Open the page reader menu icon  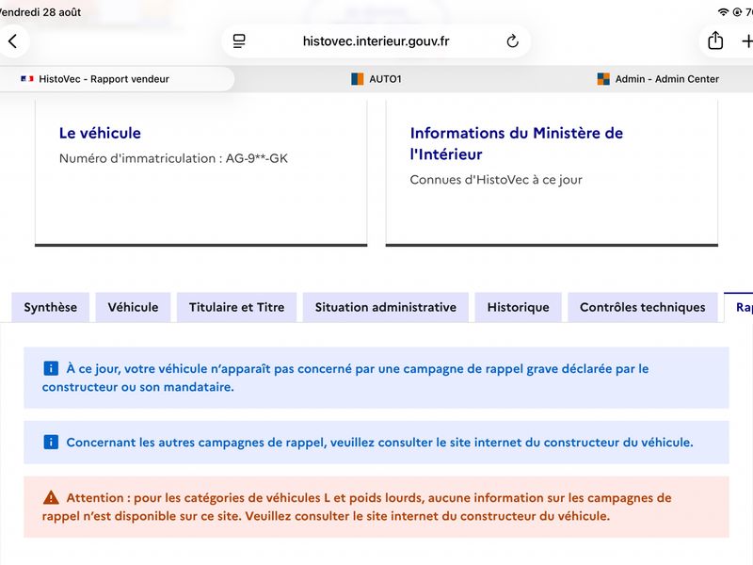(x=239, y=41)
